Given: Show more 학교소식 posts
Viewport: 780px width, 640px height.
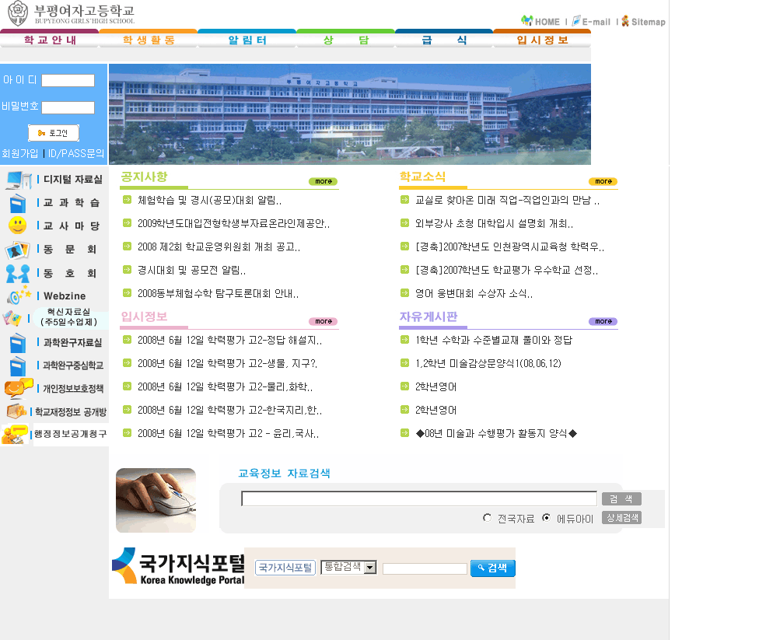Looking at the screenshot, I should 603,181.
